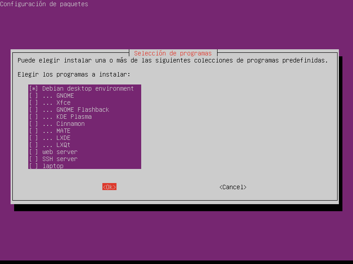Uncheck the Debian desktop environment checkbox
This screenshot has width=353, height=264.
[x=33, y=88]
